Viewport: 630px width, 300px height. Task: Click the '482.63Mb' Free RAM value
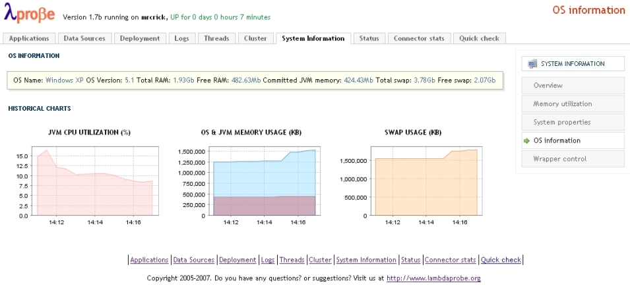[x=246, y=80]
